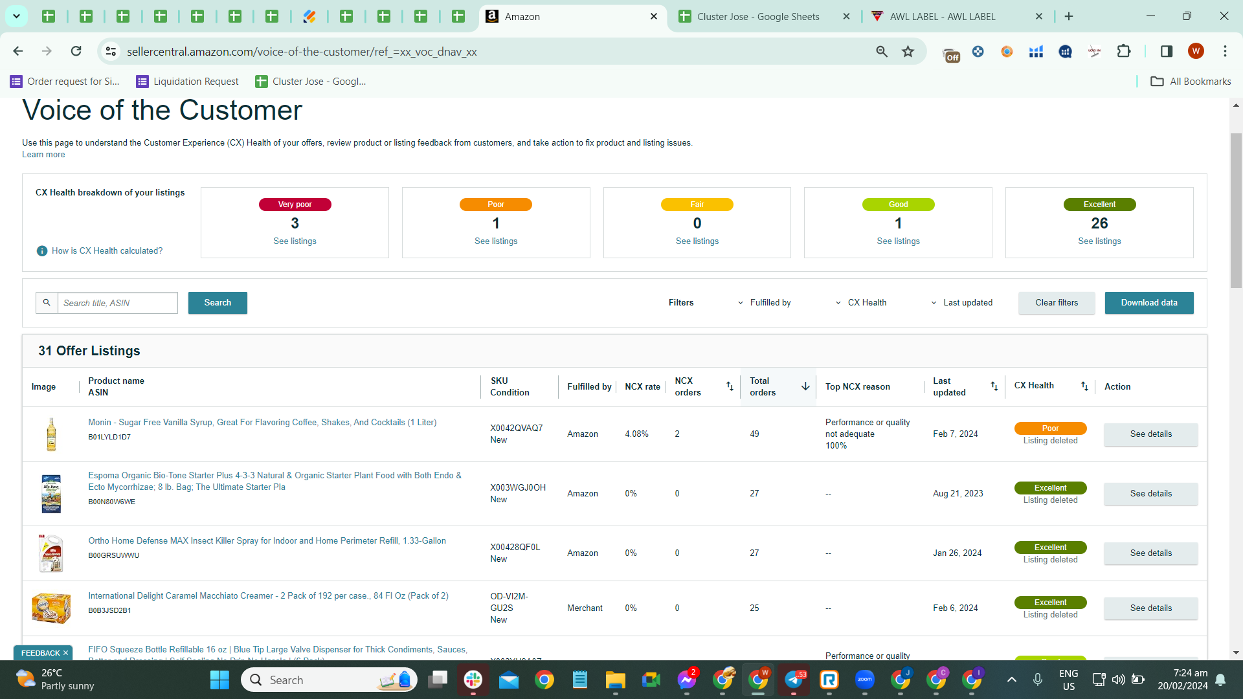Viewport: 1243px width, 699px height.
Task: Open the weather widget on taskbar
Action: [55, 680]
